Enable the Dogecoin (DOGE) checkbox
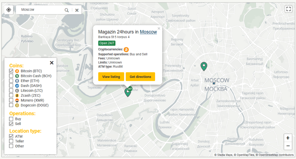Image resolution: width=296 pixels, height=159 pixels. pyautogui.click(x=11, y=105)
